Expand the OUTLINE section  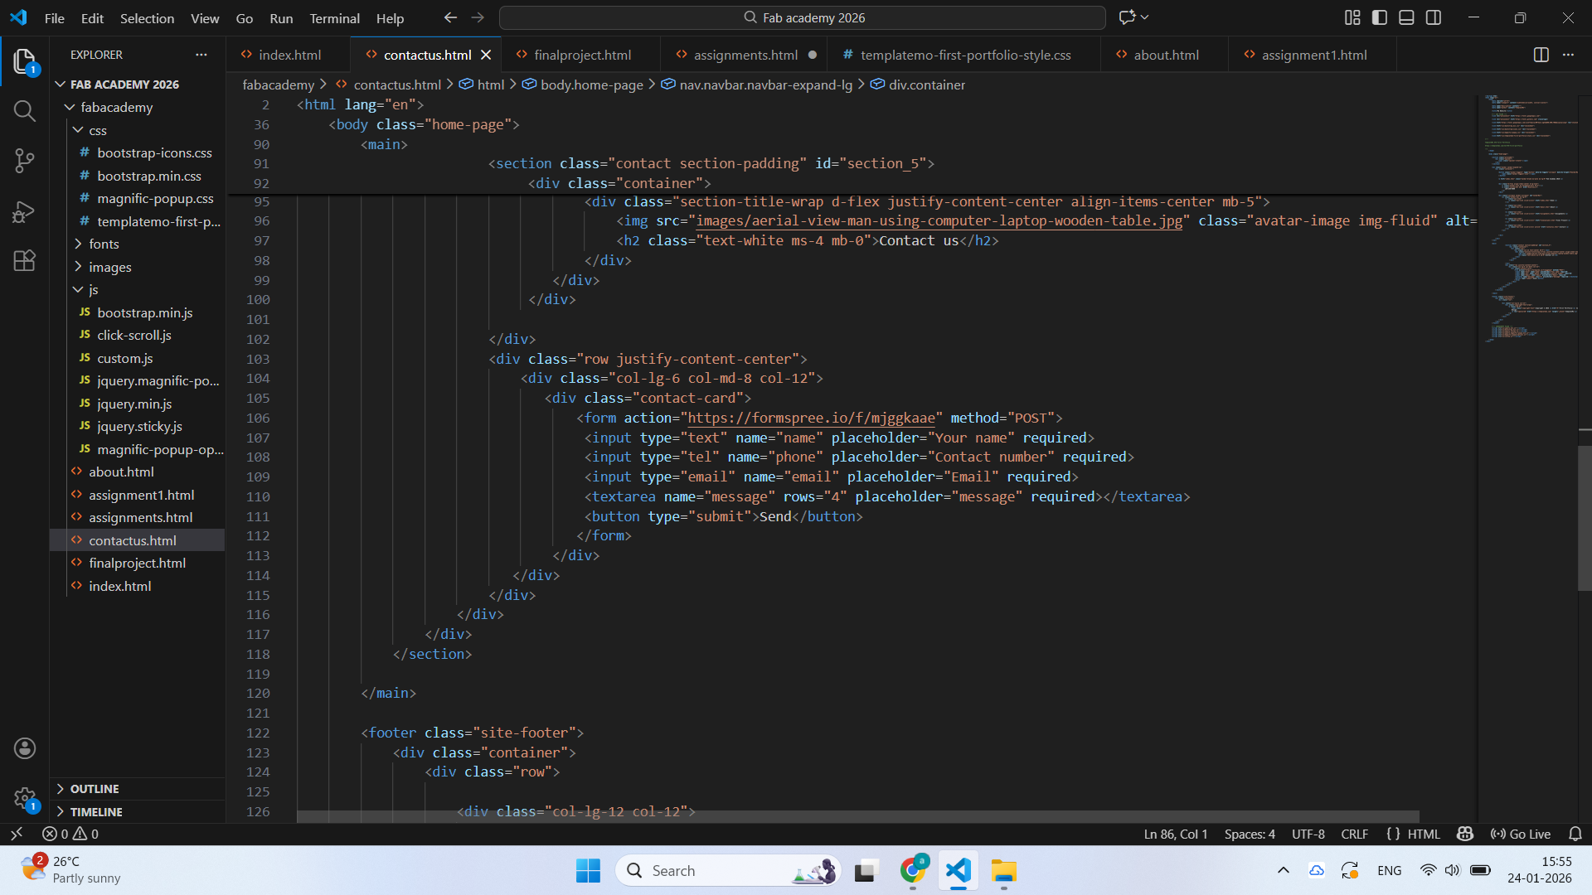tap(94, 789)
